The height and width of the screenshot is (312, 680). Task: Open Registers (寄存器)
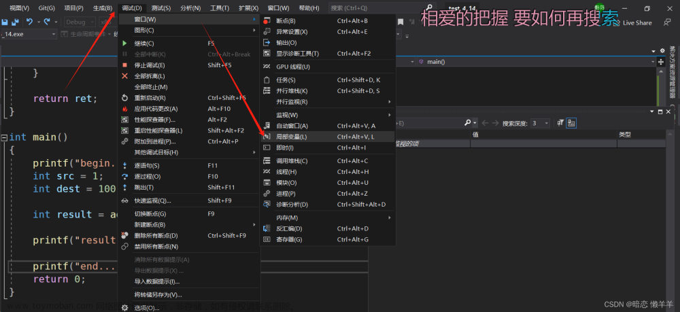click(x=328, y=240)
